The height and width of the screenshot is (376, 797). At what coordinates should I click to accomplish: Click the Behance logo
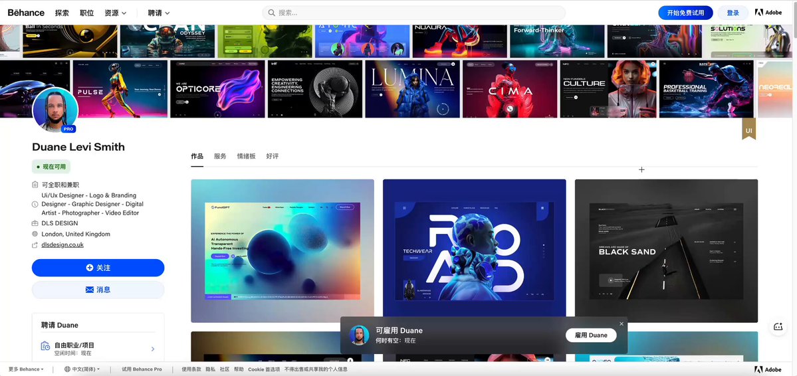pos(26,13)
